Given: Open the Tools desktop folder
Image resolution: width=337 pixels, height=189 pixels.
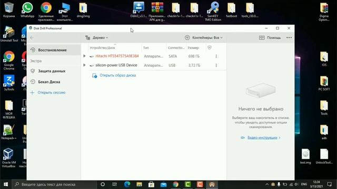Looking at the screenshot, I should [x=324, y=108].
